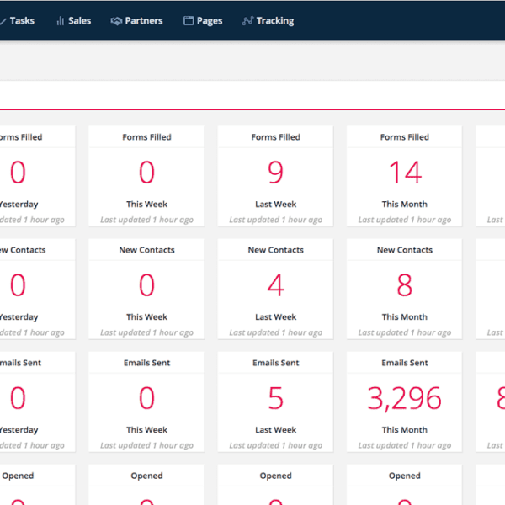Click New Contacts title above 8
The width and height of the screenshot is (505, 505).
click(405, 250)
